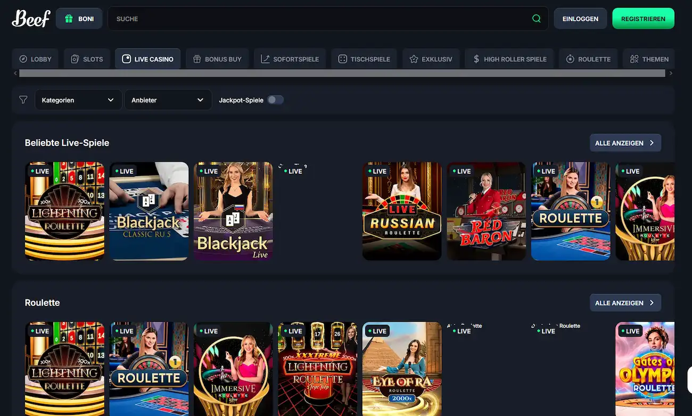The image size is (692, 416).
Task: Open the Blackjack Live game
Action: point(233,211)
